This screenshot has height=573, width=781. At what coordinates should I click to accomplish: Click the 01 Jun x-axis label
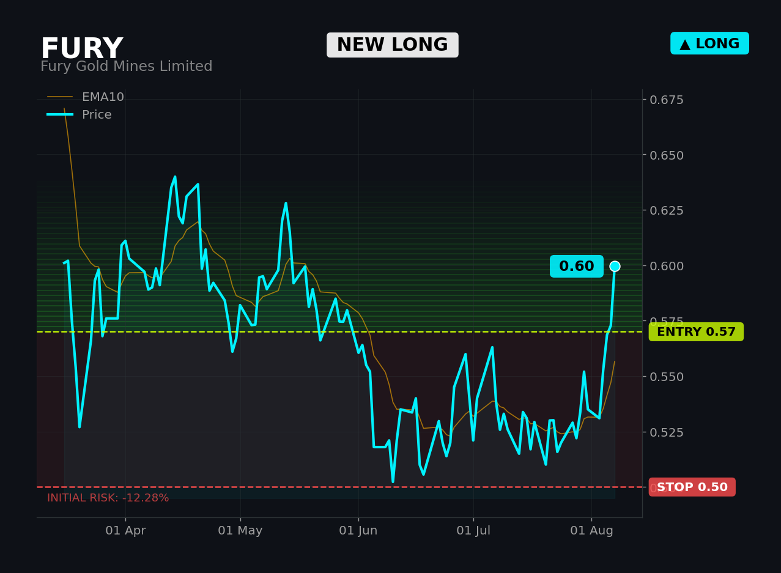coord(358,531)
